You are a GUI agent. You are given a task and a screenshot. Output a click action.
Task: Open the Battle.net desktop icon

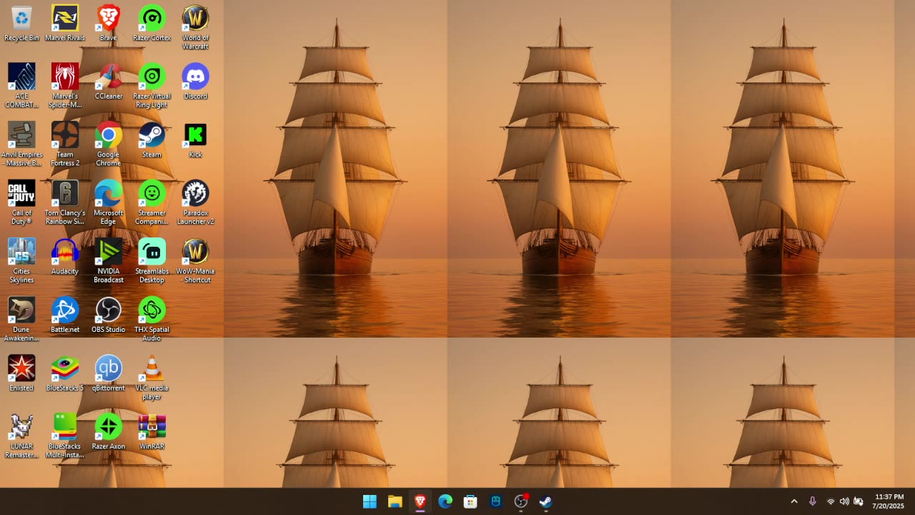tap(65, 315)
